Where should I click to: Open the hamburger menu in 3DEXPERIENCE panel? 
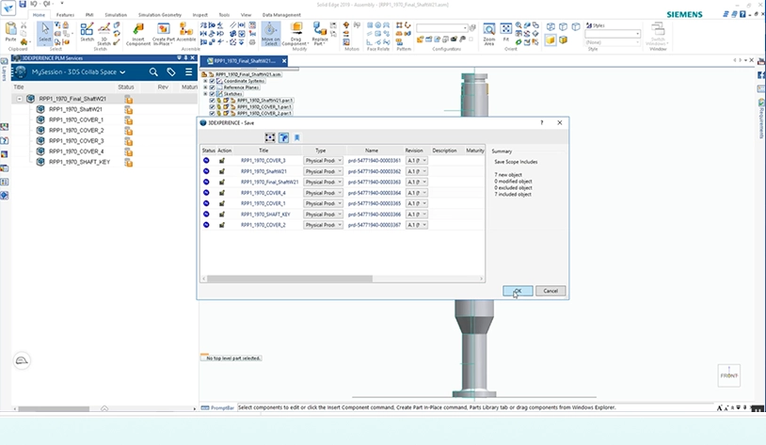(x=188, y=72)
